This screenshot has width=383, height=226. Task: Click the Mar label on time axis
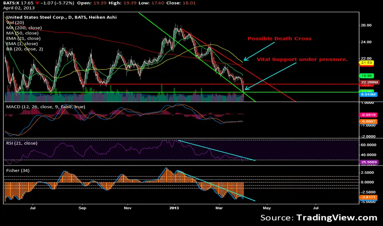click(x=219, y=208)
